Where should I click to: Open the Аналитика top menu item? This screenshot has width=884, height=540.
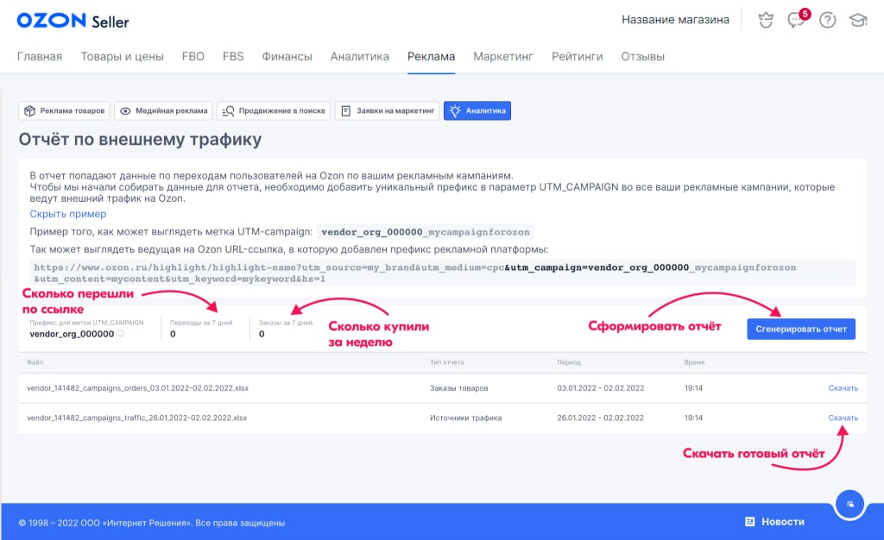tap(360, 56)
